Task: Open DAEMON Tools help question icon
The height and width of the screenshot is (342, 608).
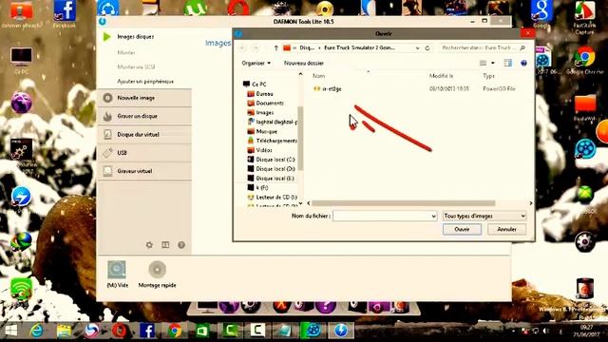Action: 181,245
